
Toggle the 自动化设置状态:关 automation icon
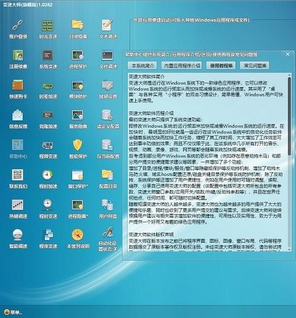108,233
